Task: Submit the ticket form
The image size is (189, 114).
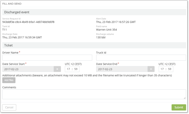Action: click(x=179, y=107)
